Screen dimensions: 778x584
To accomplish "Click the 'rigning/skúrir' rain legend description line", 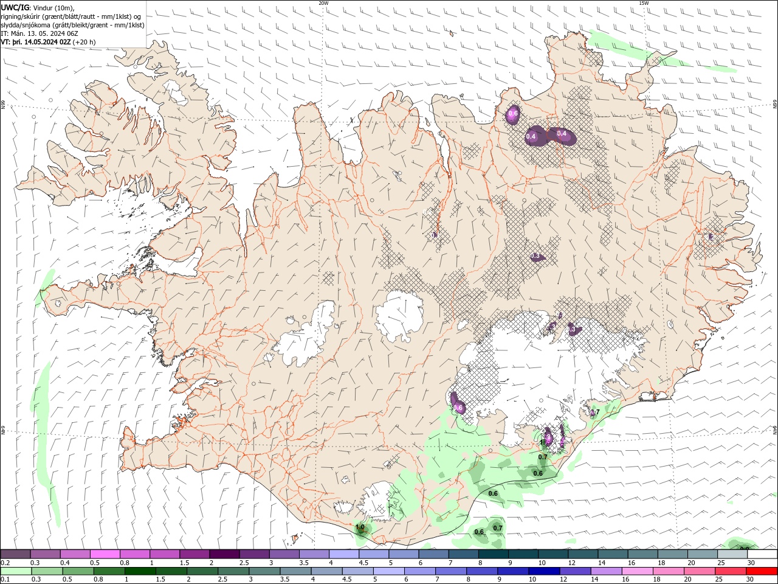I will [72, 16].
